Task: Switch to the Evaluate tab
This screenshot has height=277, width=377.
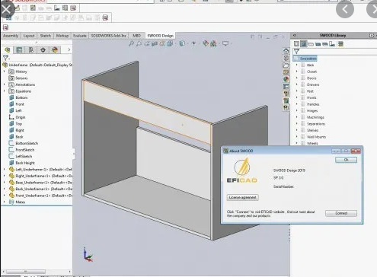Action: click(x=80, y=36)
